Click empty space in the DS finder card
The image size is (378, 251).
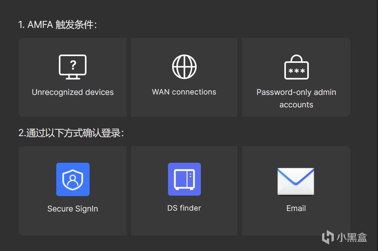pos(184,225)
